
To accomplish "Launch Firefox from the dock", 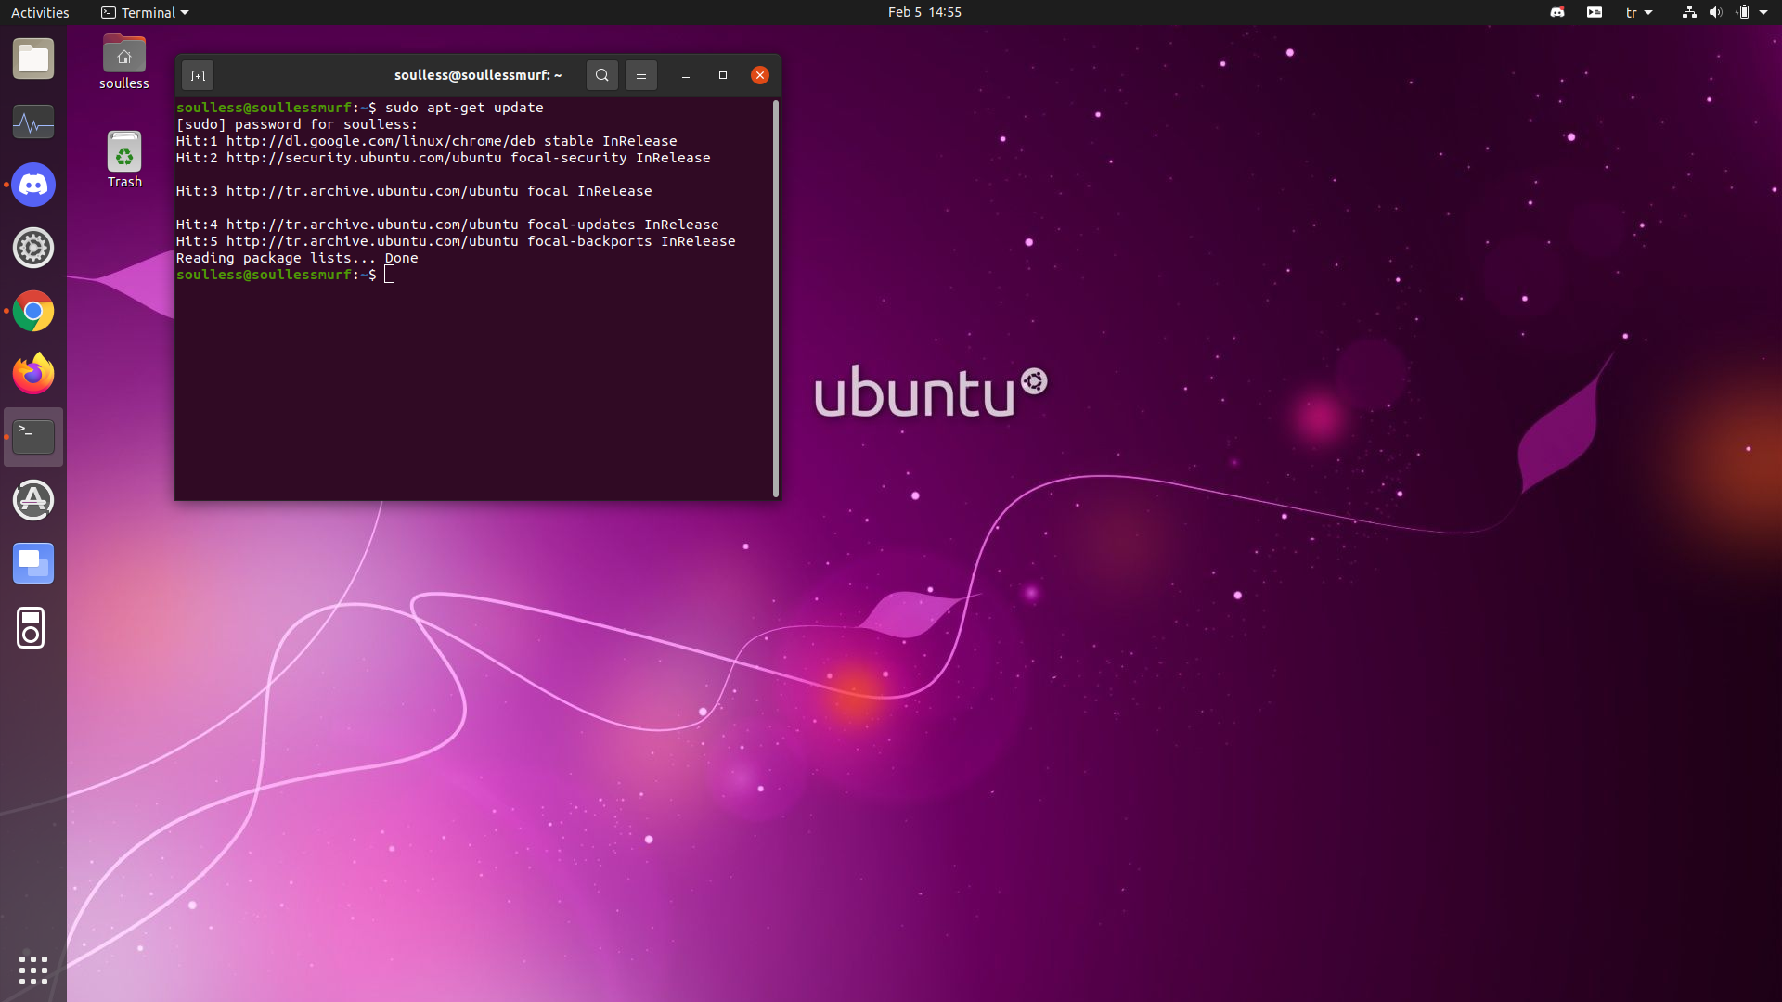I will (x=33, y=374).
